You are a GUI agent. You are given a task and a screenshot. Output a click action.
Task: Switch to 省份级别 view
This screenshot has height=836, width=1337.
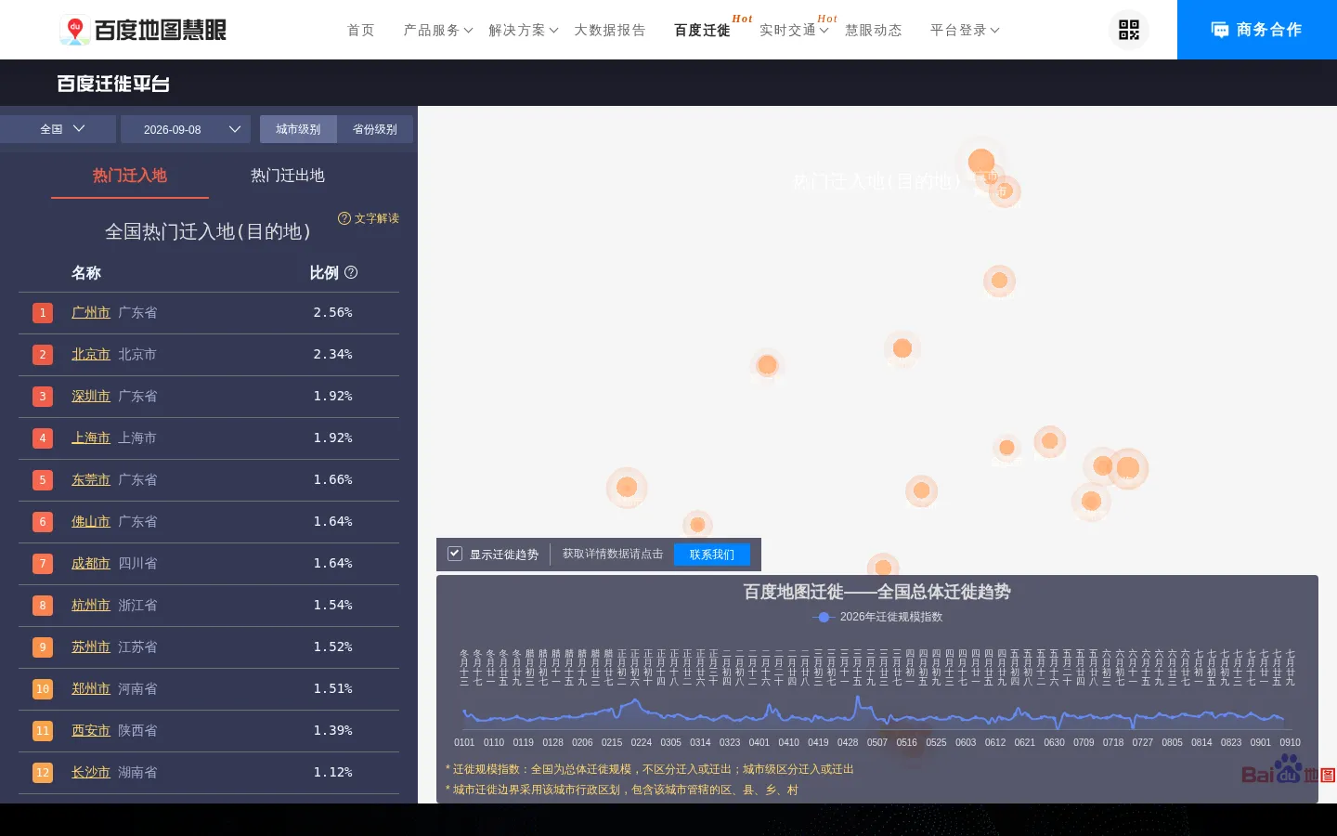tap(375, 129)
